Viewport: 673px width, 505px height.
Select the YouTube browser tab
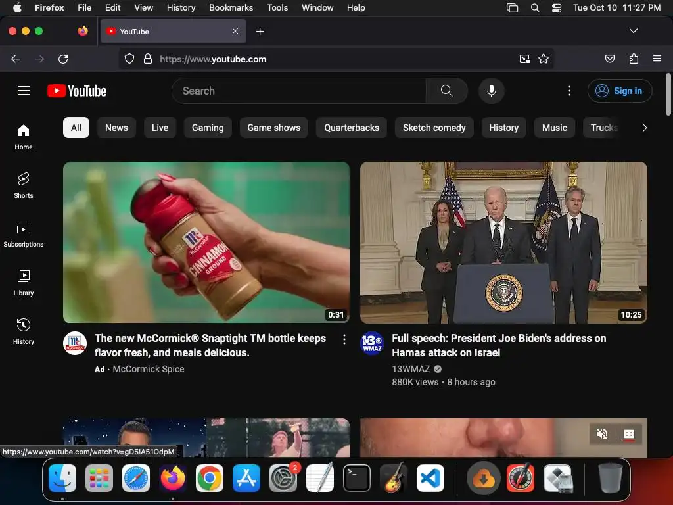pos(173,32)
